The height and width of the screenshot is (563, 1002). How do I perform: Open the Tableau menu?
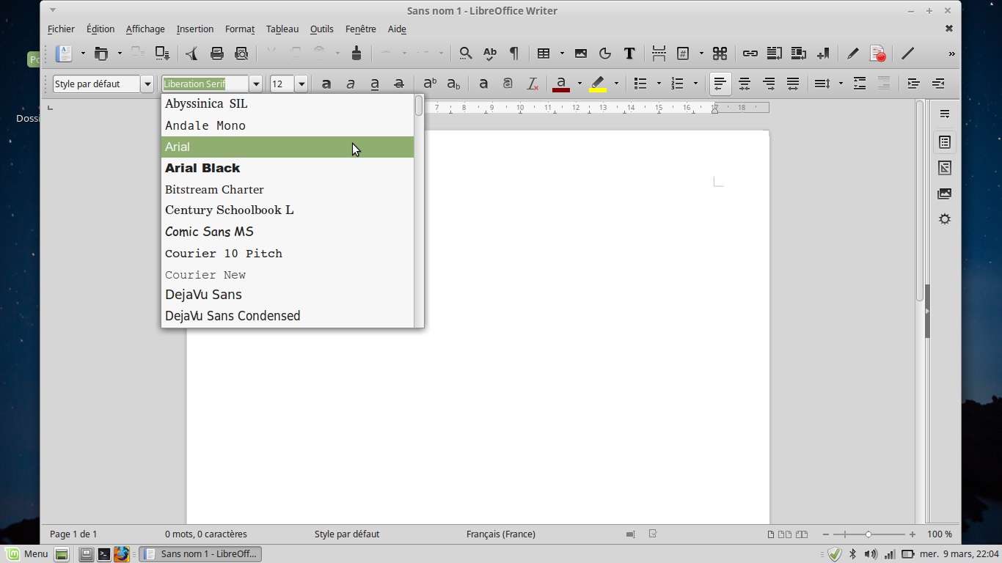(x=282, y=29)
